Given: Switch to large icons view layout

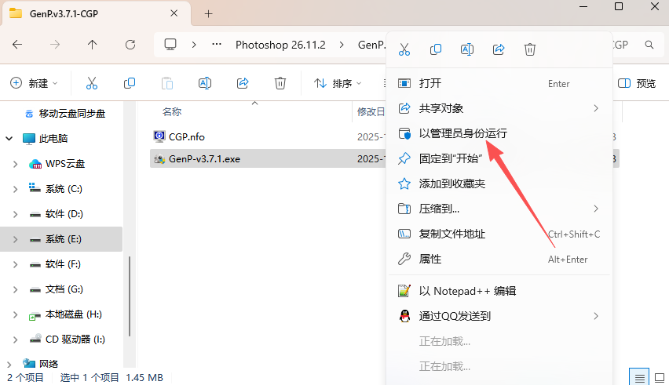Looking at the screenshot, I should coord(660,377).
